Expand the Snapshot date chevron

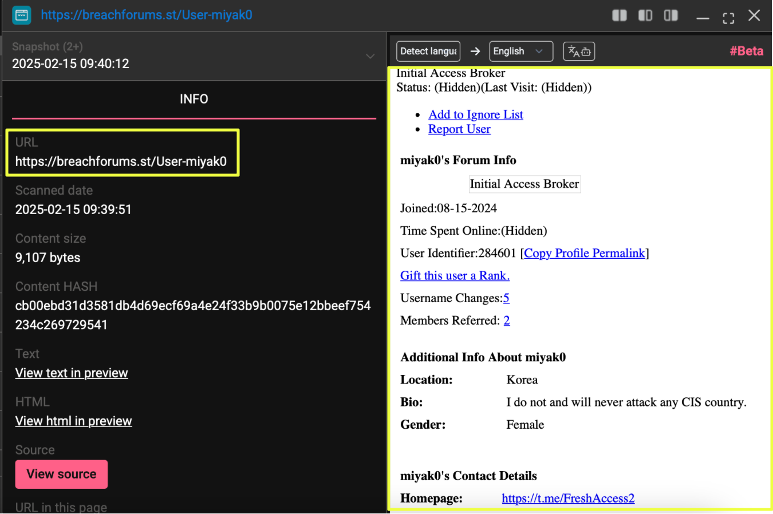370,56
